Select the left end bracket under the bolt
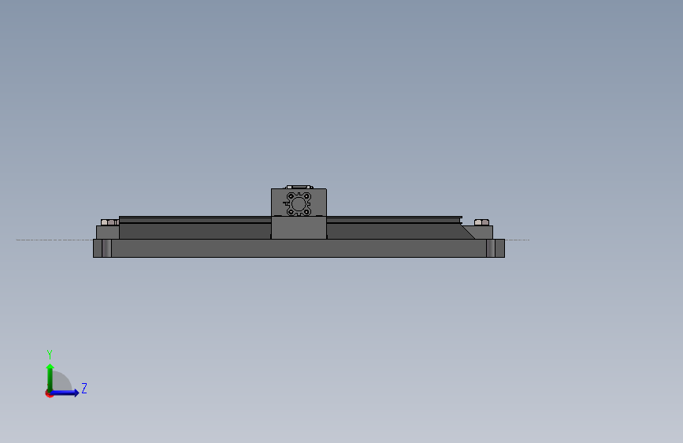 coord(108,233)
